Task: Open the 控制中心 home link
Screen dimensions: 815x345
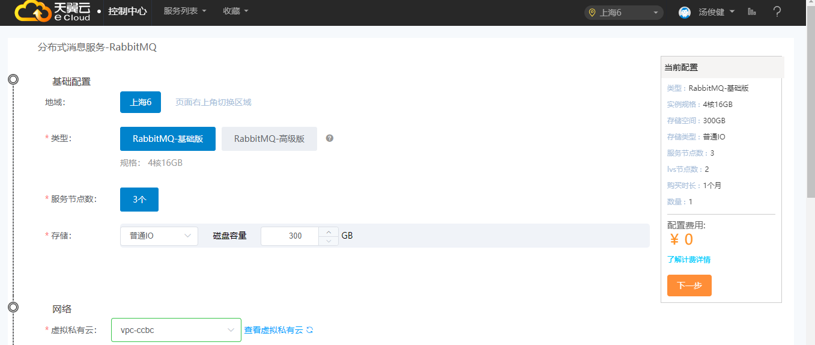Action: tap(127, 11)
